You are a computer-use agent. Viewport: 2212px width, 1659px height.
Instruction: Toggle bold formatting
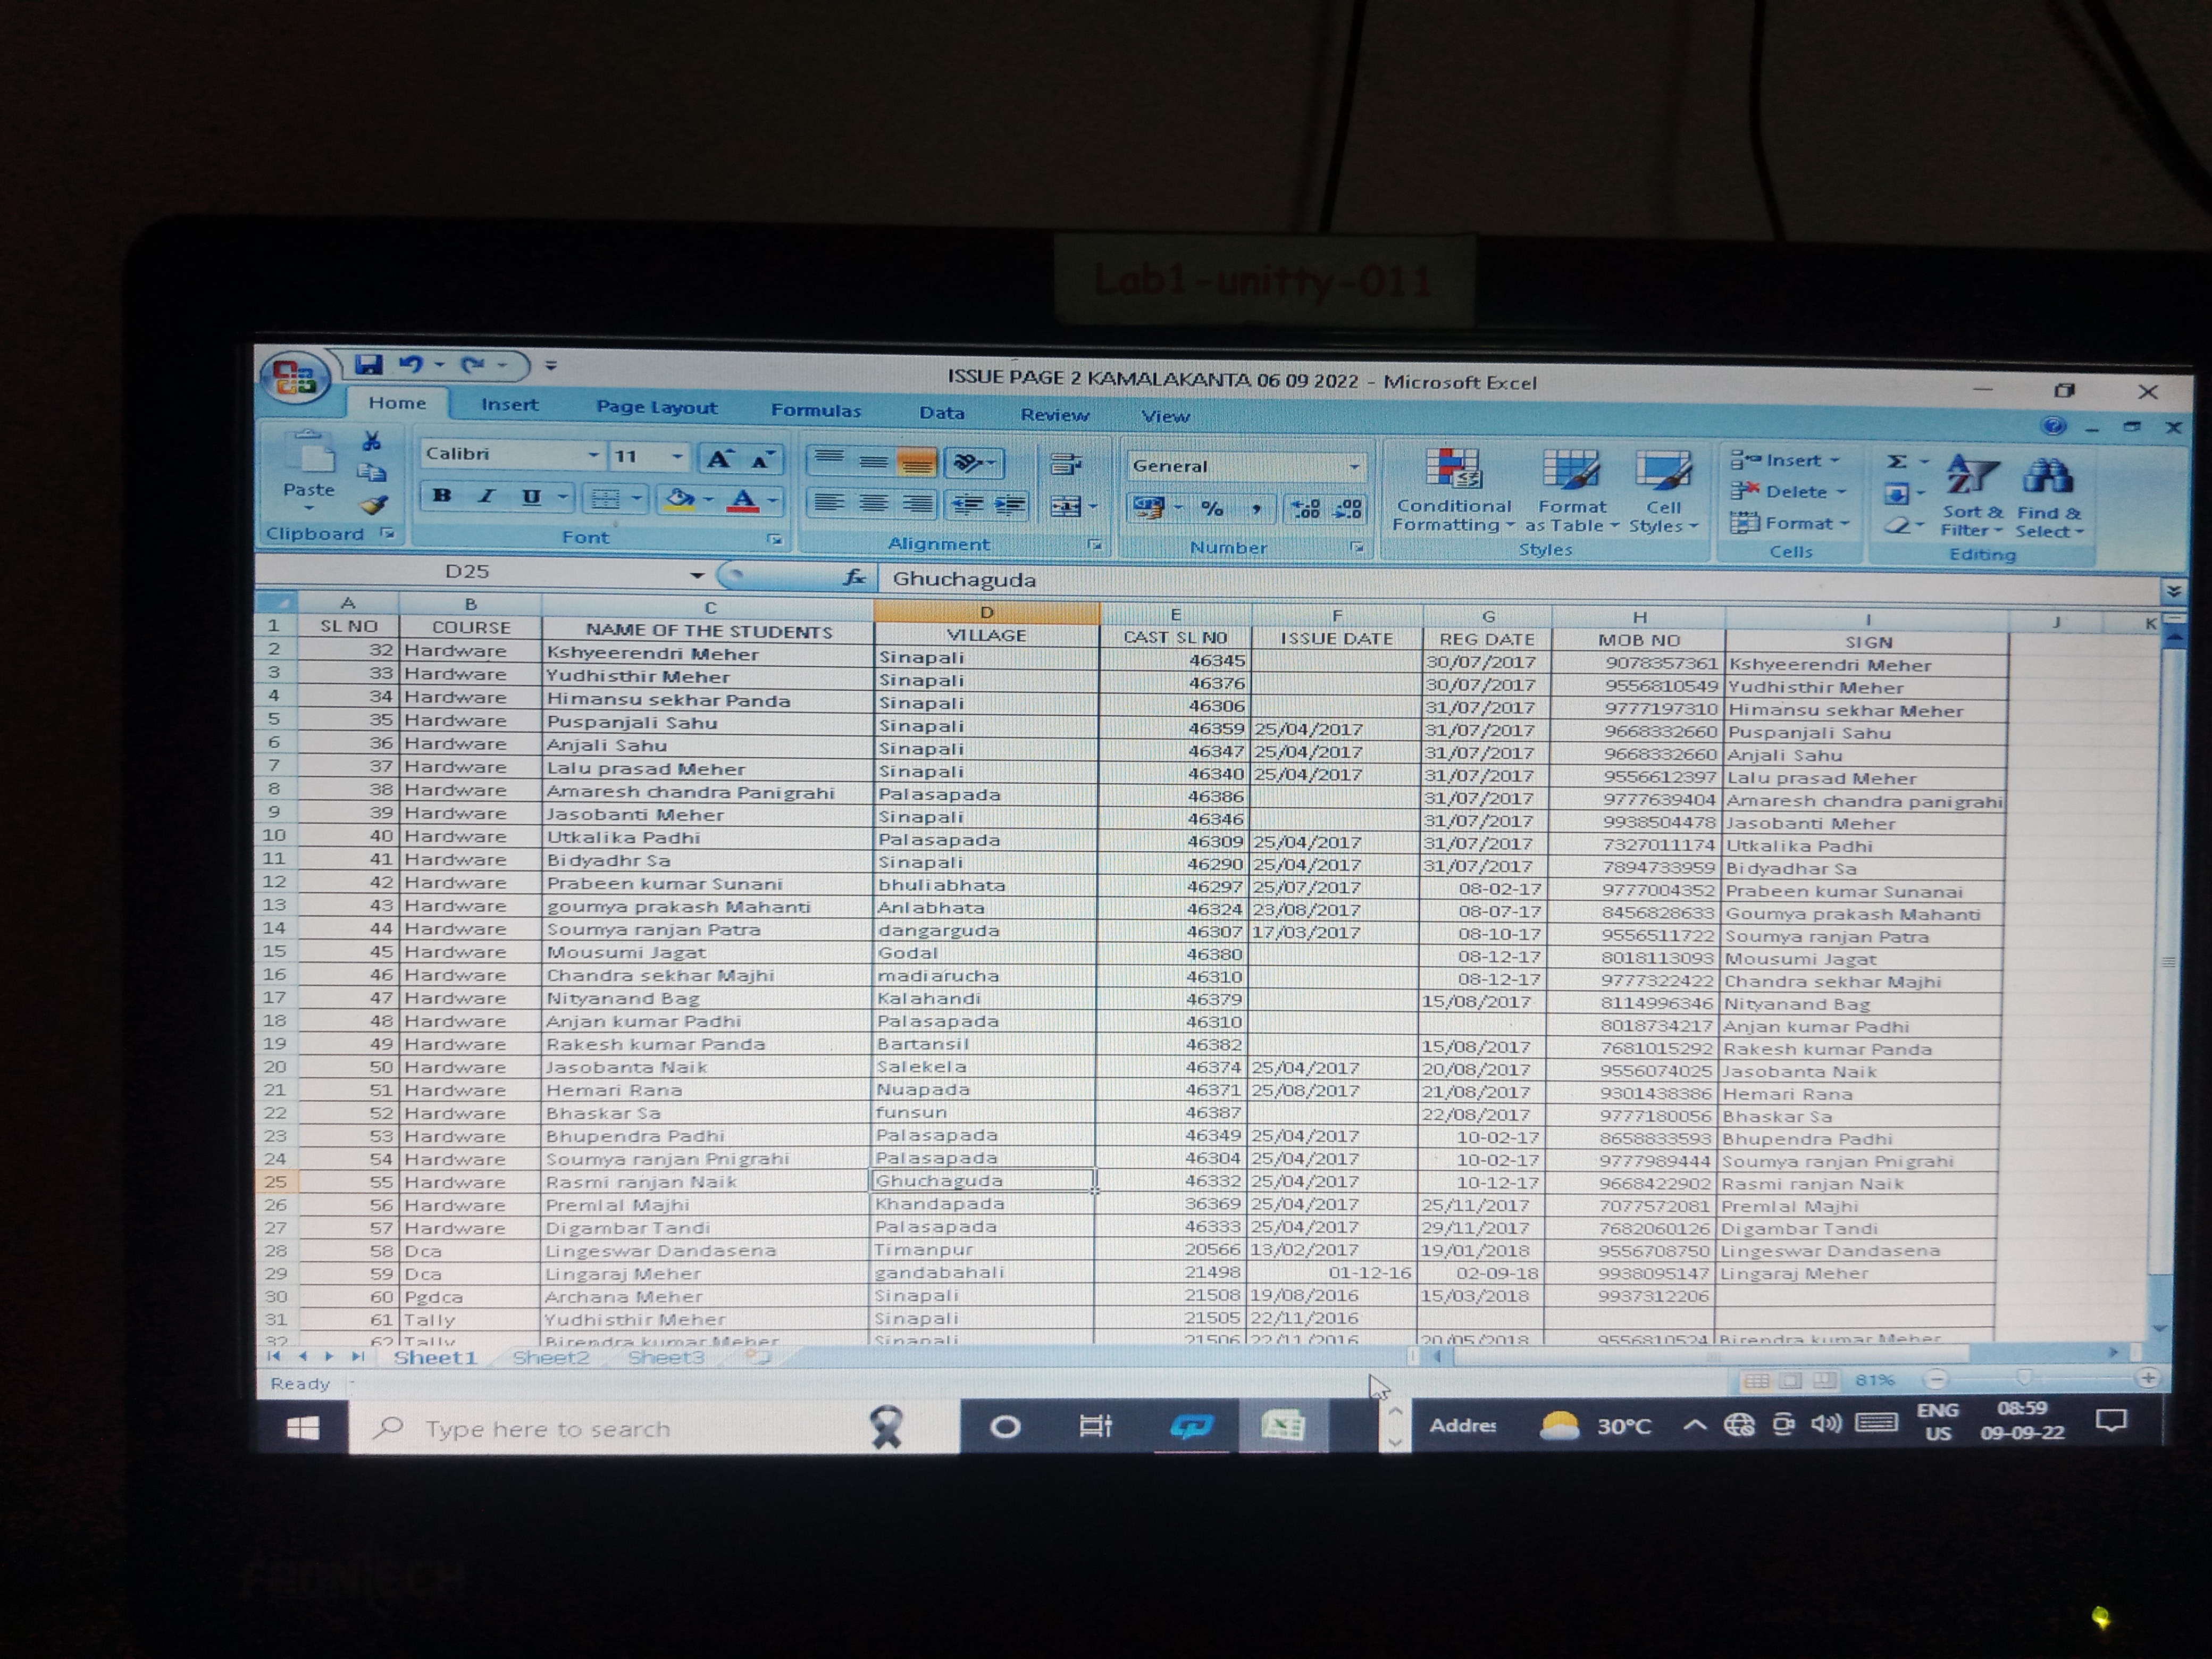(x=442, y=496)
